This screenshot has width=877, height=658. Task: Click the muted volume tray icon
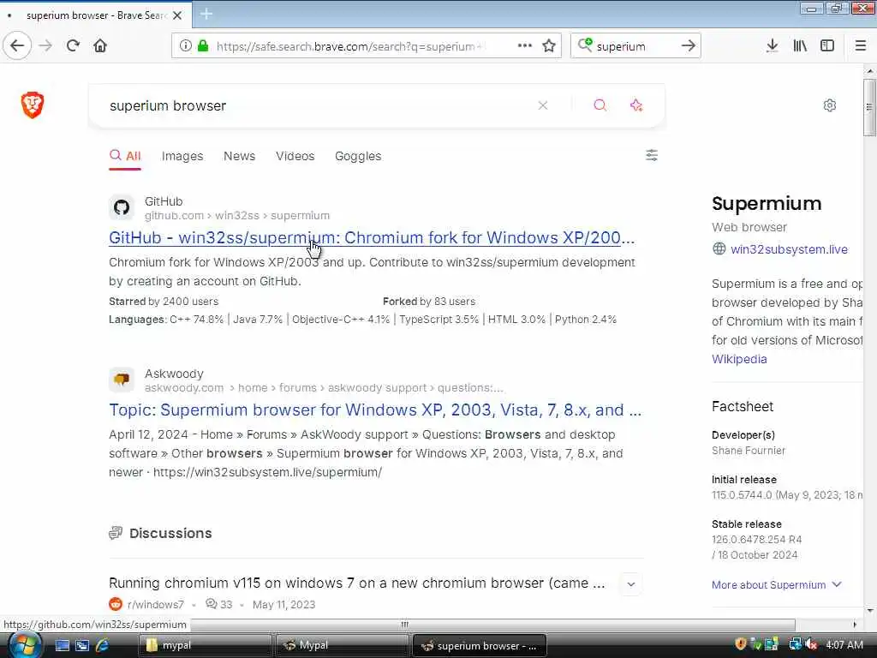[x=812, y=644]
